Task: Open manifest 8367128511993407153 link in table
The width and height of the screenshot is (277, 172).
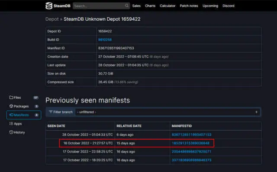Action: click(x=191, y=134)
